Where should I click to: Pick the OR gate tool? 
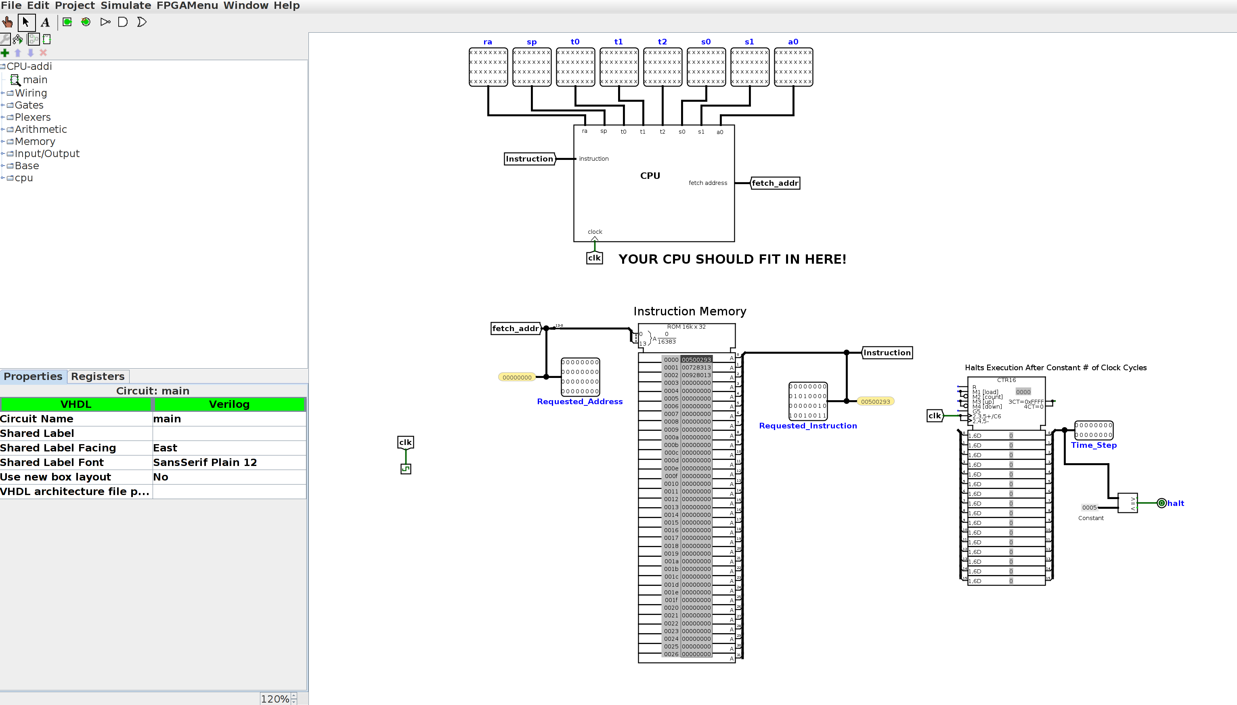[x=141, y=22]
